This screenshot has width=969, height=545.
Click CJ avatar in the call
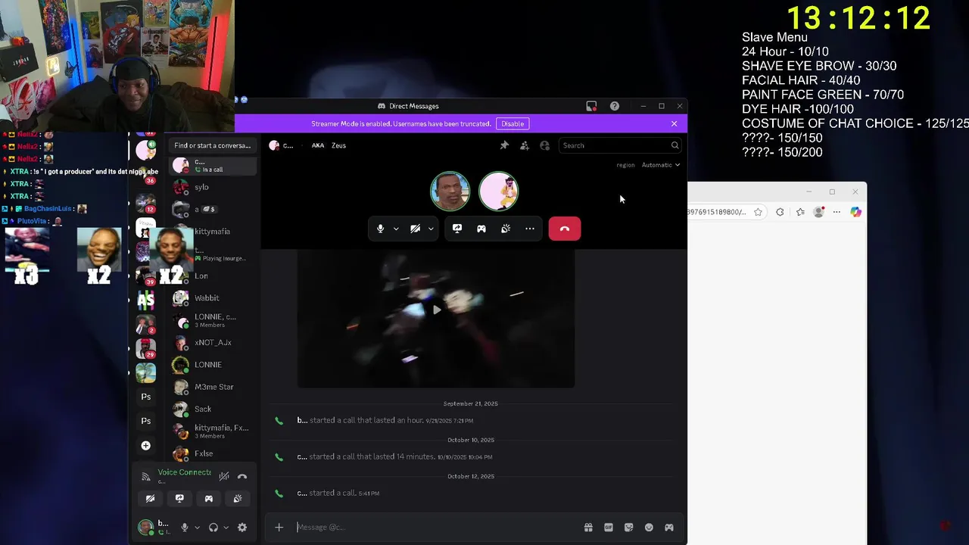(x=450, y=191)
